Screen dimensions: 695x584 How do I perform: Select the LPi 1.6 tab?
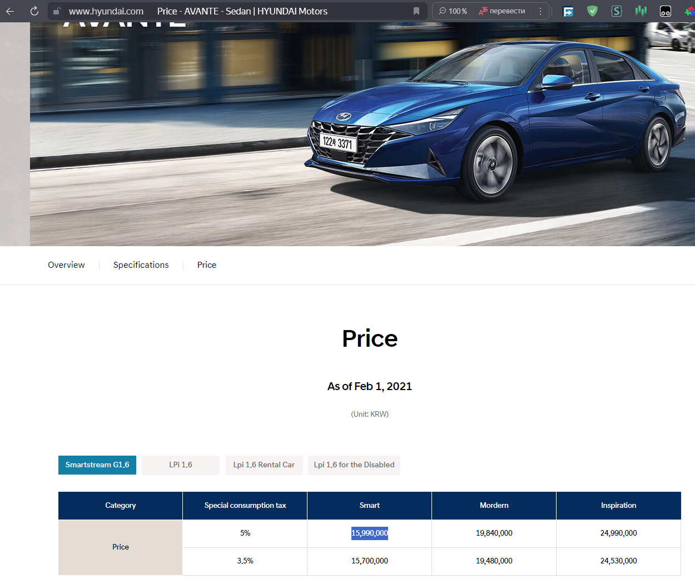[181, 465]
